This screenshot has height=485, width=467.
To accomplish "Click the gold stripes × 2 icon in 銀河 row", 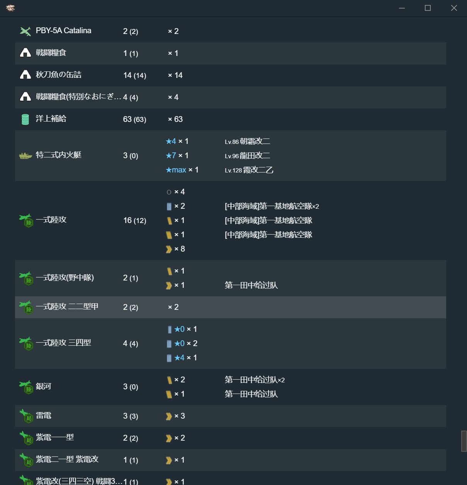I will (169, 380).
